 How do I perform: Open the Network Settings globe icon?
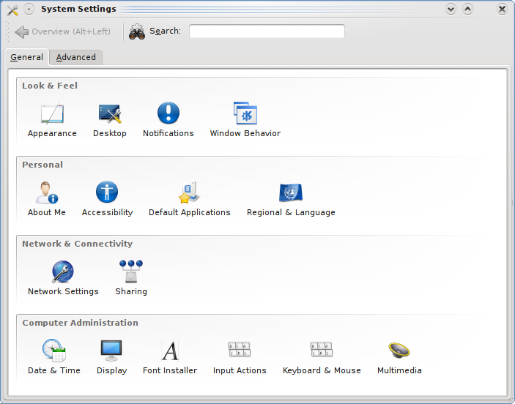(63, 272)
